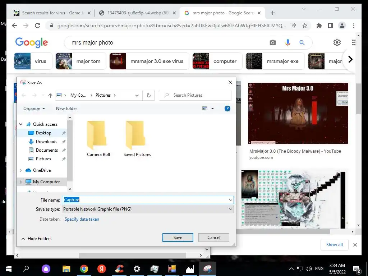Click the blue Google search magnifier

click(x=302, y=43)
